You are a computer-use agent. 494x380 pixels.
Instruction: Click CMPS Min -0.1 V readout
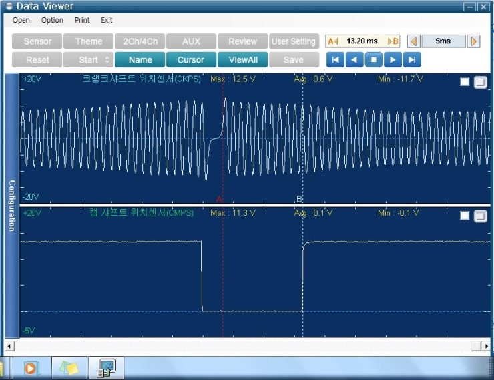399,213
